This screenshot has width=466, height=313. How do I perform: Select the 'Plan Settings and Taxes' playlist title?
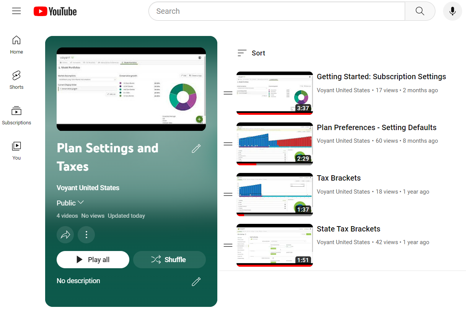pyautogui.click(x=108, y=157)
